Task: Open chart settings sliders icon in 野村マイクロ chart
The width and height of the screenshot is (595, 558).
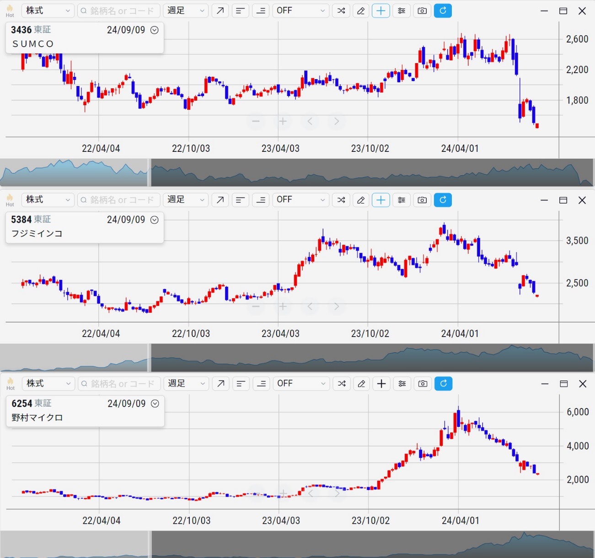Action: 402,384
